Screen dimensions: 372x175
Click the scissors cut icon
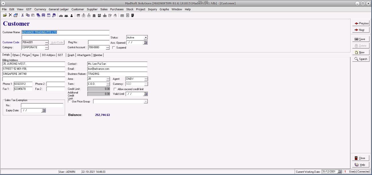(x=22, y=15)
